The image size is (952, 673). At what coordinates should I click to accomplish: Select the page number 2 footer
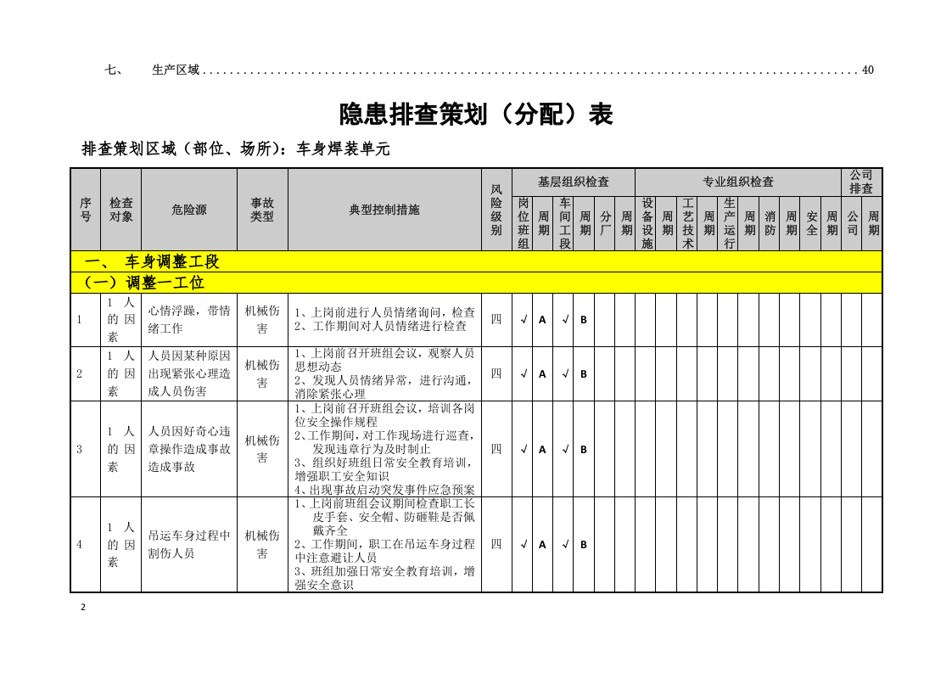83,607
